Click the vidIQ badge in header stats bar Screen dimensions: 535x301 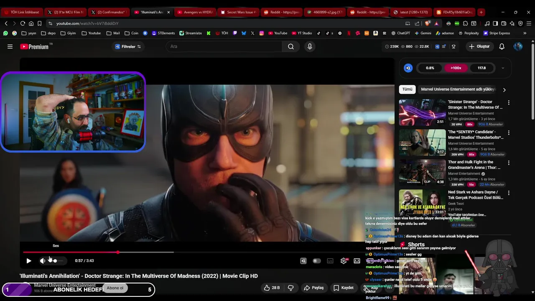[437, 47]
